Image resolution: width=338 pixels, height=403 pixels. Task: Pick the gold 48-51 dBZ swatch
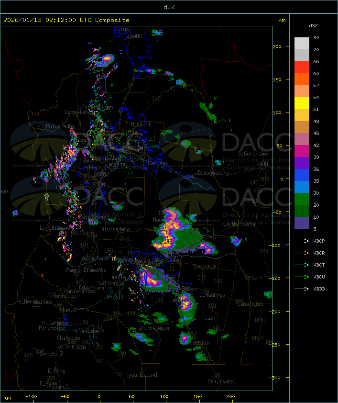[x=302, y=115]
